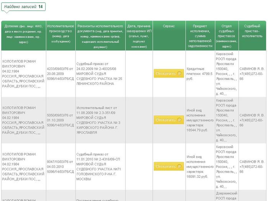Click the 'Сервис' column header

pyautogui.click(x=169, y=36)
